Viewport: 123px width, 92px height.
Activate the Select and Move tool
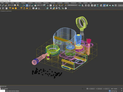point(27,5)
